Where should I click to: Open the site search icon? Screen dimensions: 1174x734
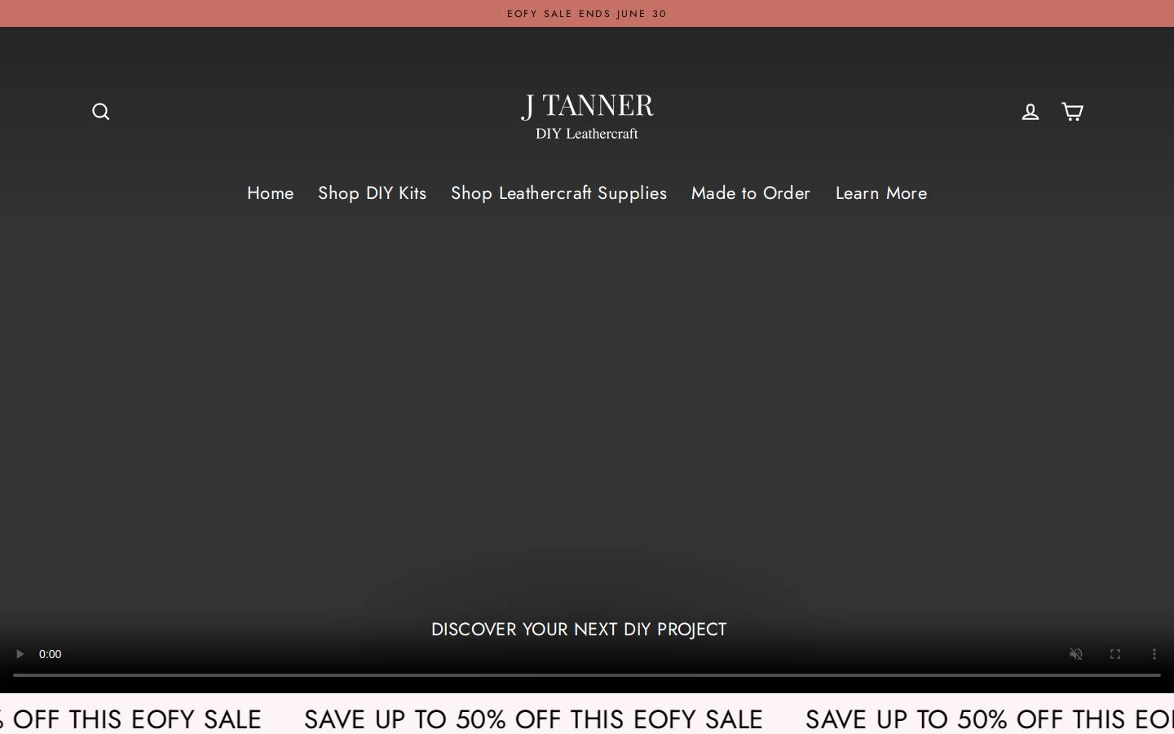[101, 112]
